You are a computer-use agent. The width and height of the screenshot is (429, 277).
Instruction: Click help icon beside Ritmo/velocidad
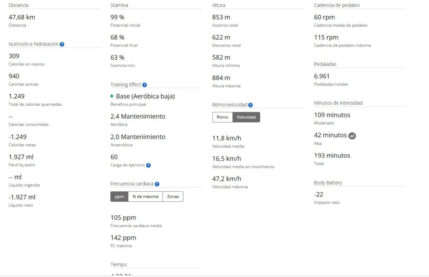(x=251, y=105)
